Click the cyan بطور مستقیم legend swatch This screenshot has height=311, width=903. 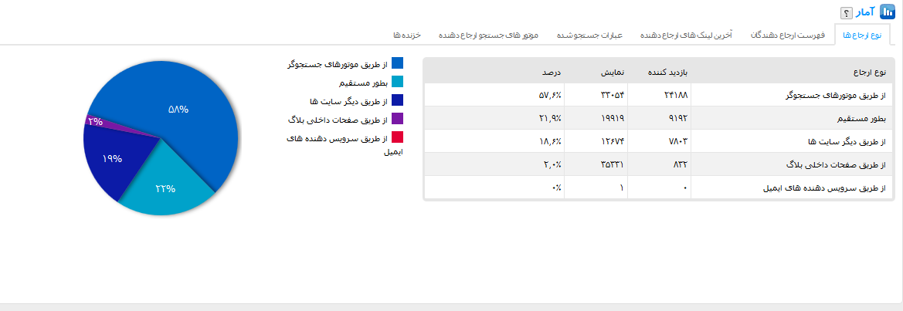click(x=397, y=82)
